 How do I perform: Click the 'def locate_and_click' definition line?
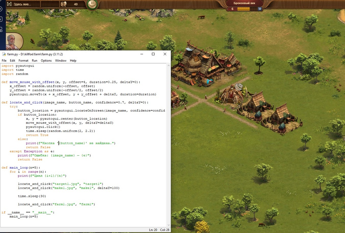(x=75, y=102)
